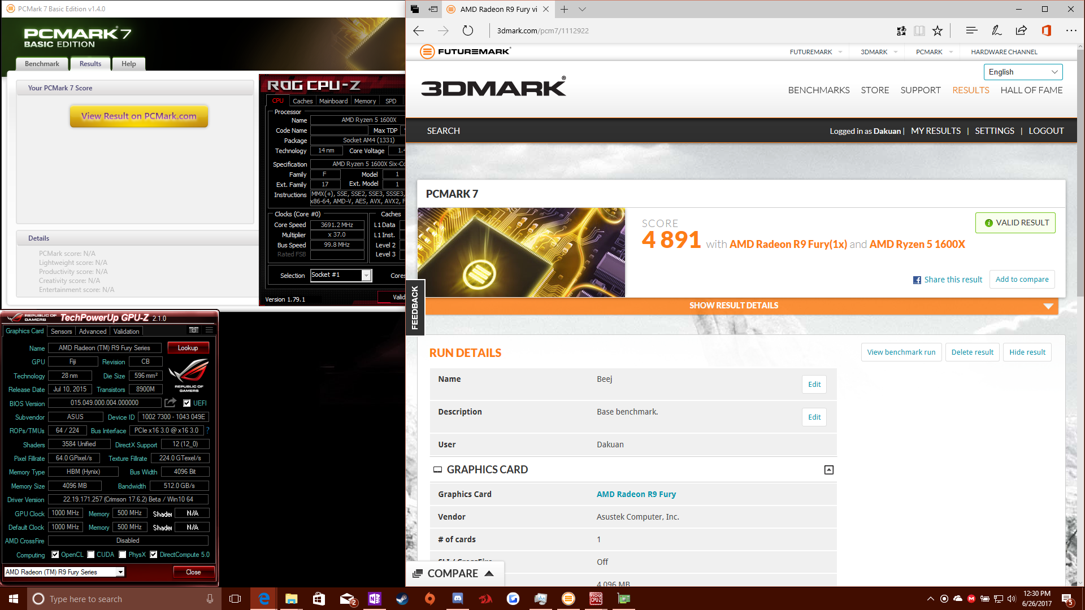Click the PCMark 7 result thumbnail image
Screen dimensions: 1085x610
click(521, 252)
